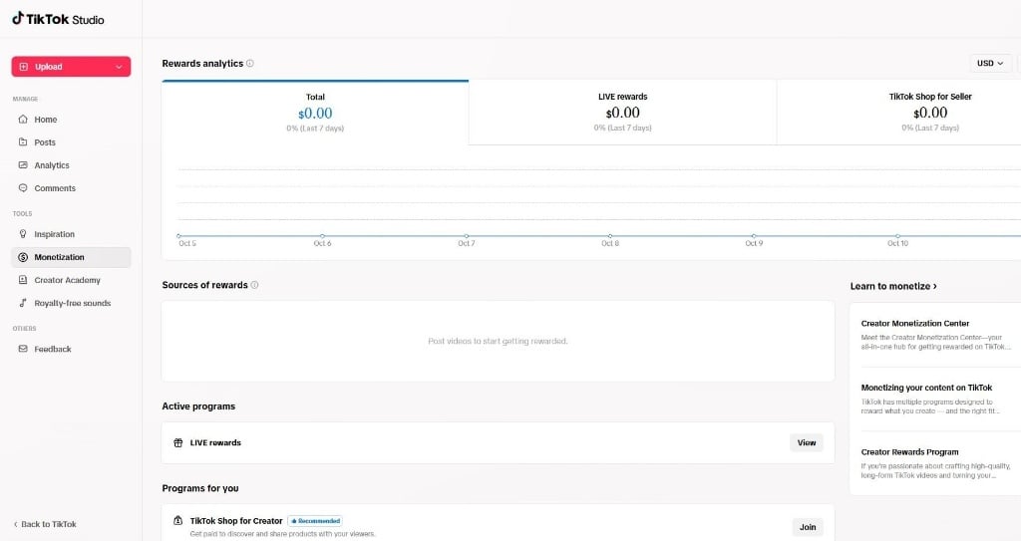
Task: Click the TikTok Studio logo
Action: pos(58,19)
